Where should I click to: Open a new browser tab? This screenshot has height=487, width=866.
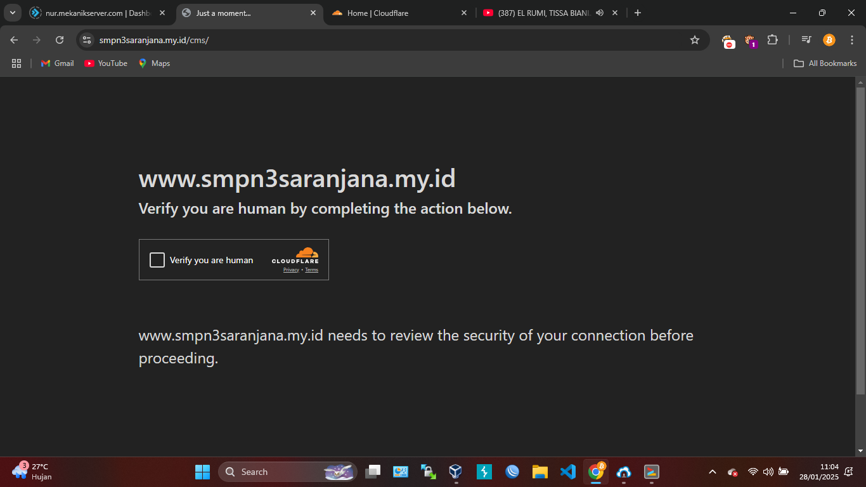coord(638,13)
